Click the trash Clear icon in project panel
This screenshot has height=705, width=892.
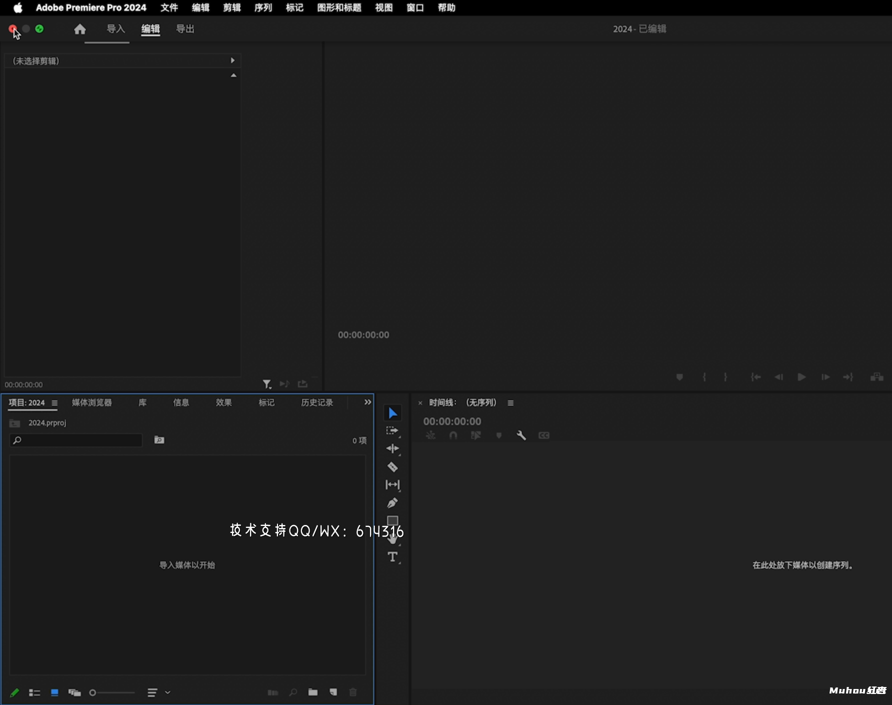[353, 692]
